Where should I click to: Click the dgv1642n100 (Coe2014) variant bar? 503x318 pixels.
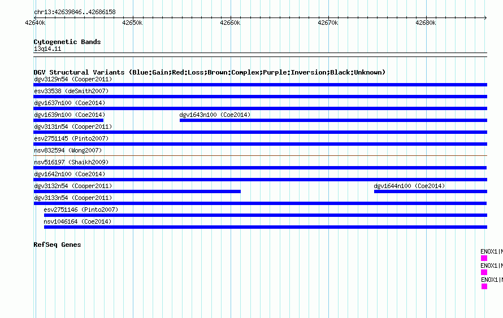260,180
